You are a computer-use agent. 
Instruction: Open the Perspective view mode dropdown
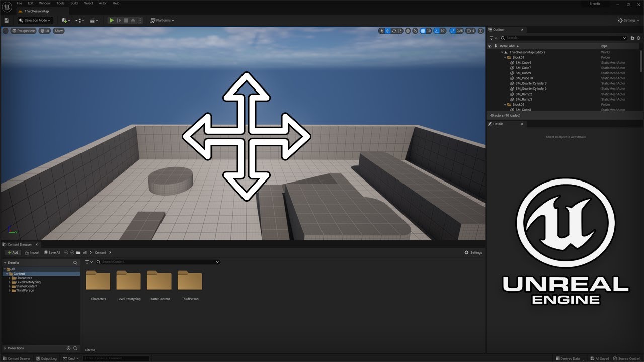tap(24, 31)
